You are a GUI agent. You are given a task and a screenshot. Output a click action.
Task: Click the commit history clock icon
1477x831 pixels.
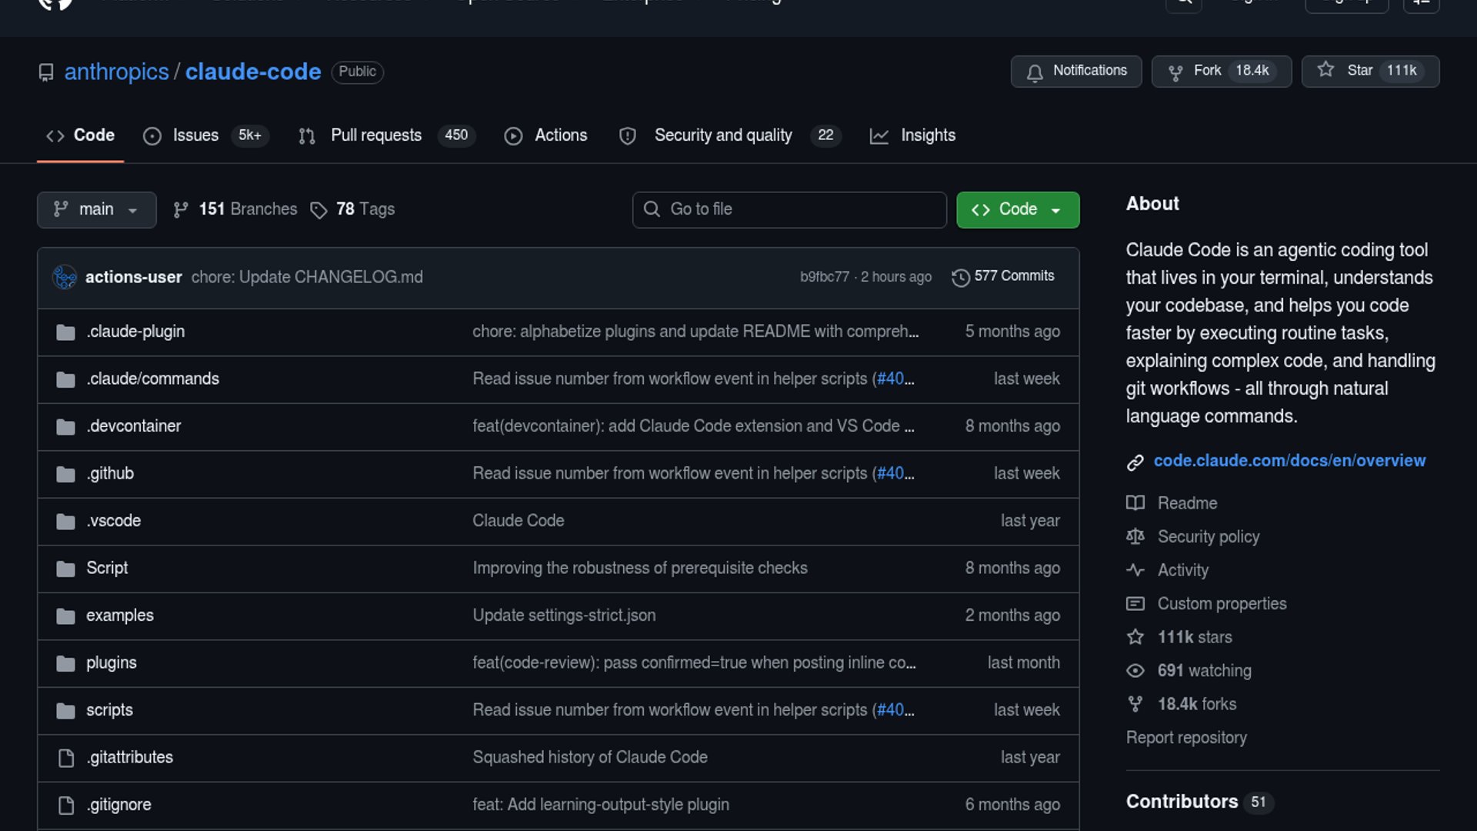[960, 277]
